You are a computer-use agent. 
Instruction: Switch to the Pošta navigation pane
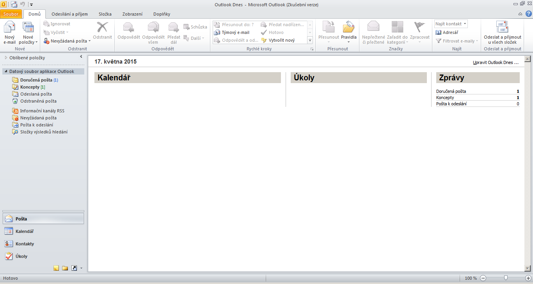(x=43, y=219)
